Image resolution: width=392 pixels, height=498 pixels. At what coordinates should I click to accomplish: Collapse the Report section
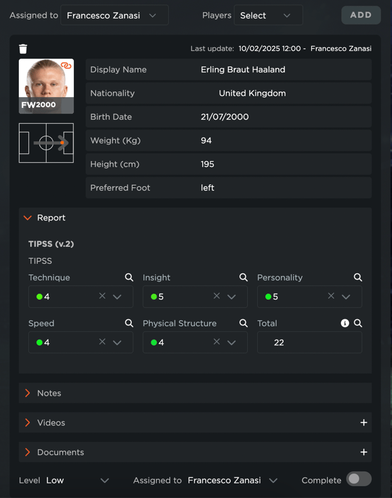pos(28,218)
